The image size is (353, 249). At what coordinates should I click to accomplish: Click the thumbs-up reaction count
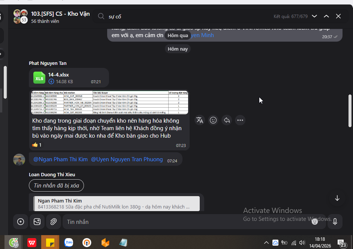tap(37, 145)
